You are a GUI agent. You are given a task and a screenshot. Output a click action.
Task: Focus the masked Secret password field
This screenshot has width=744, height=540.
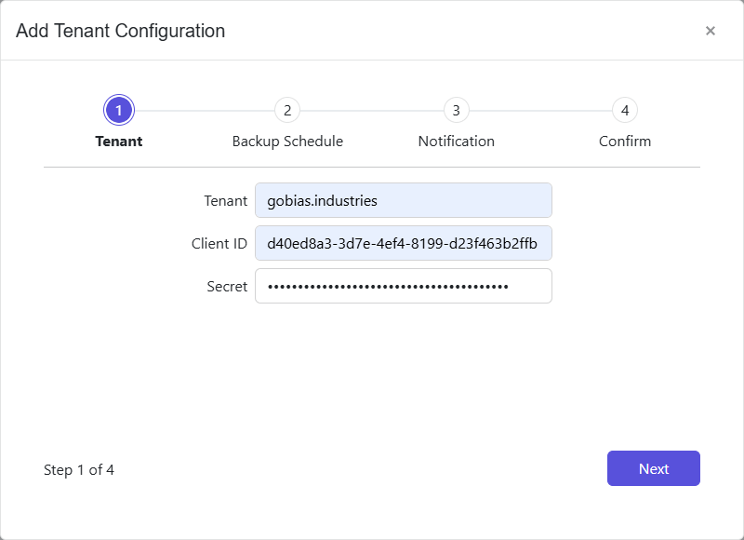click(403, 286)
